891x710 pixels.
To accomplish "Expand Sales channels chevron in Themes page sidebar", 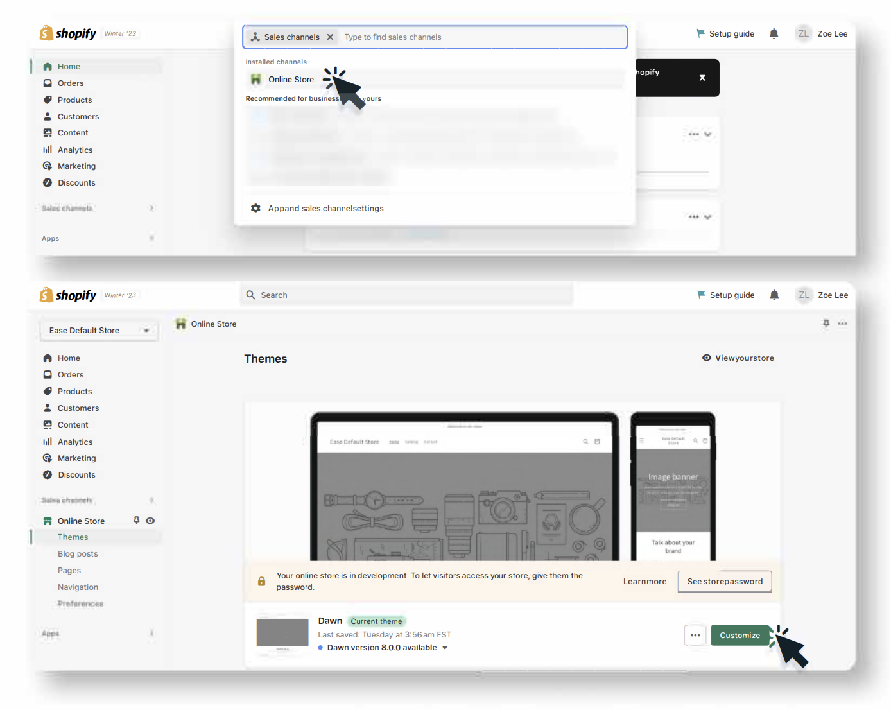I will pyautogui.click(x=151, y=500).
